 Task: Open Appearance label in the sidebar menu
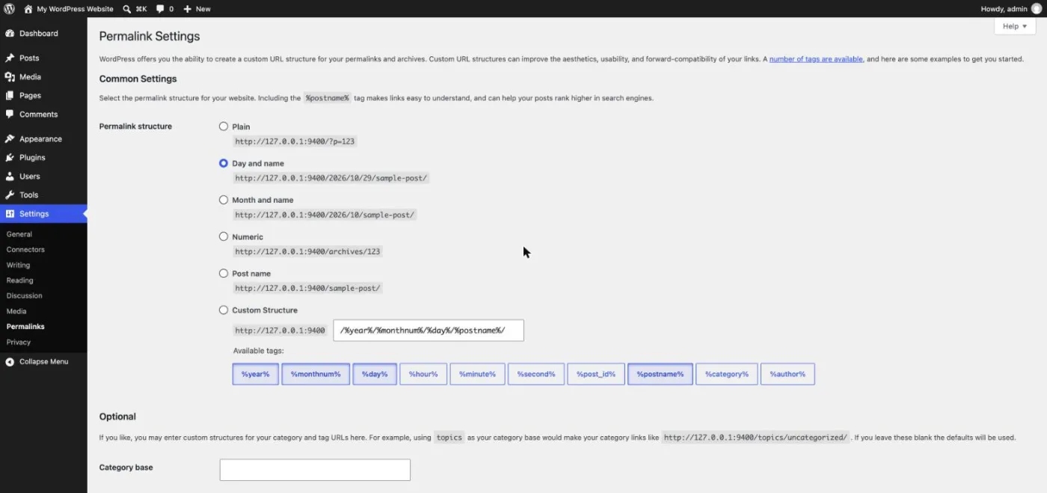click(40, 139)
